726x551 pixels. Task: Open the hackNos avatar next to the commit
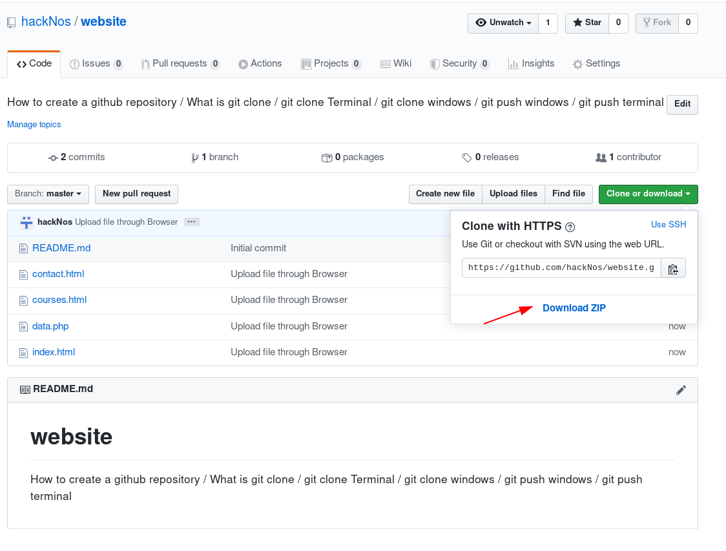click(x=26, y=222)
